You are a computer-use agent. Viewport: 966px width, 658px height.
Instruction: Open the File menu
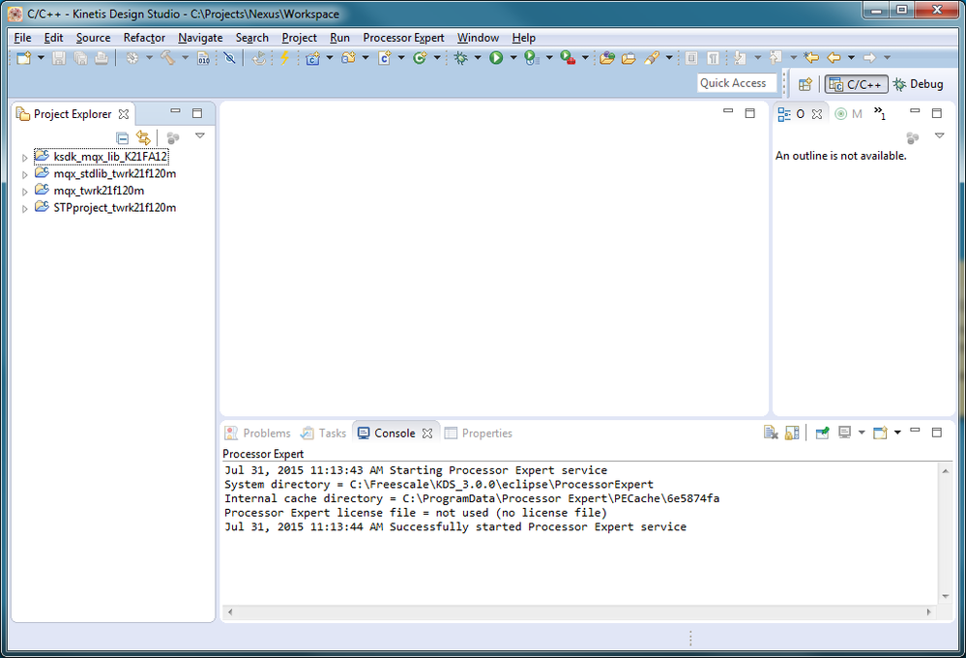[22, 38]
